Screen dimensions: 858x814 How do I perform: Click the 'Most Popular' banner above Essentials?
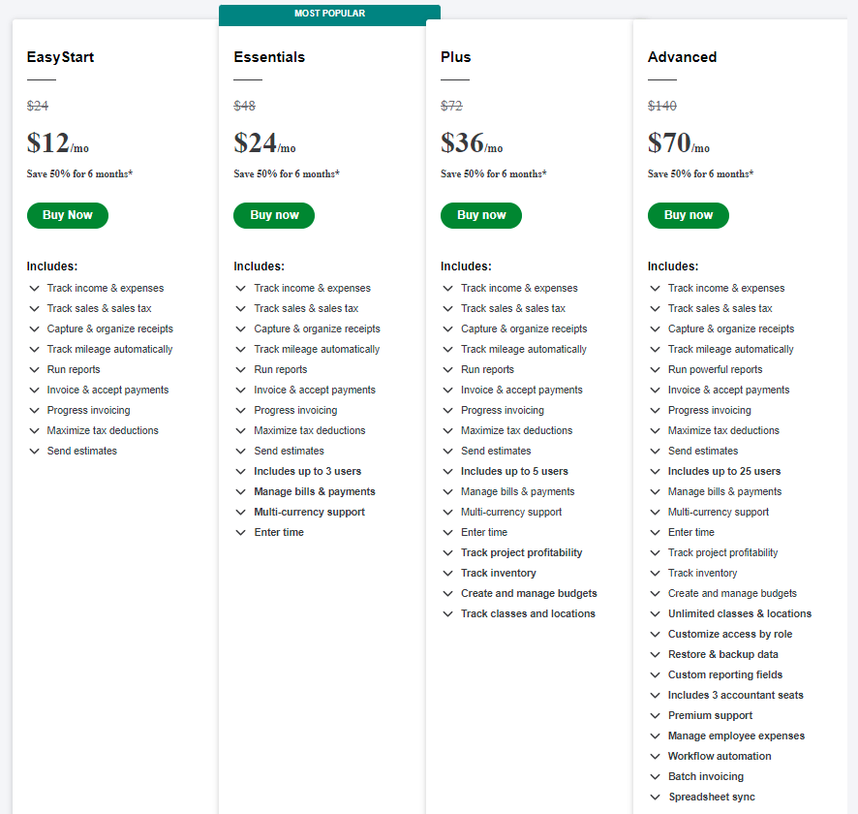(329, 14)
